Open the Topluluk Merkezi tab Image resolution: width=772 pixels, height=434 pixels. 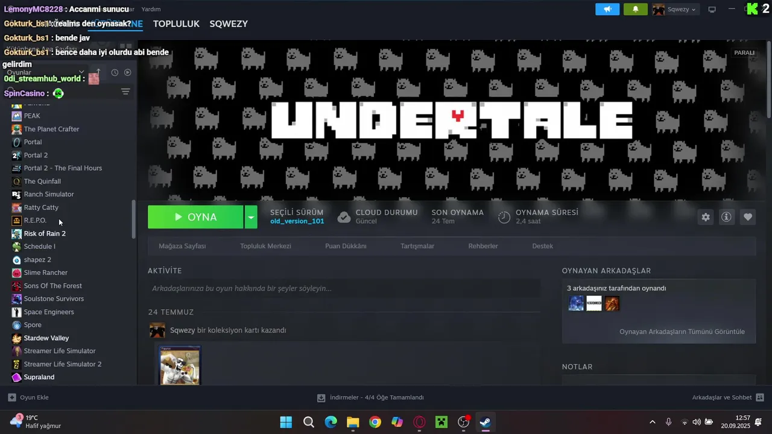pos(265,246)
